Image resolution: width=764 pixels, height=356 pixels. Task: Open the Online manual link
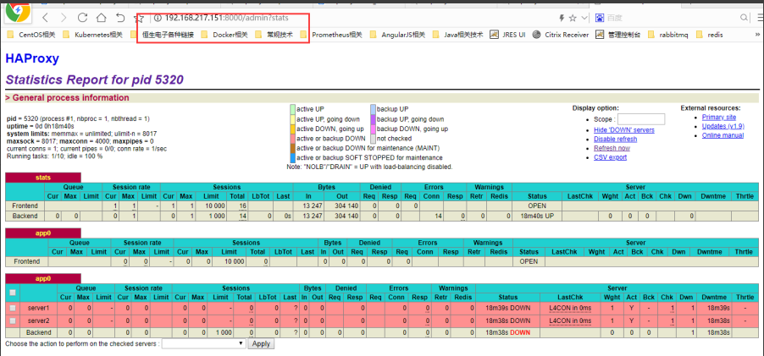(722, 135)
